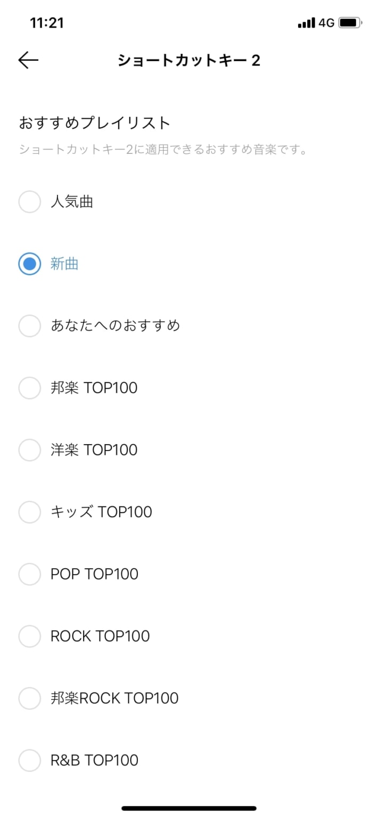
Task: Select R&B TOP100 playlist
Action: 29,760
